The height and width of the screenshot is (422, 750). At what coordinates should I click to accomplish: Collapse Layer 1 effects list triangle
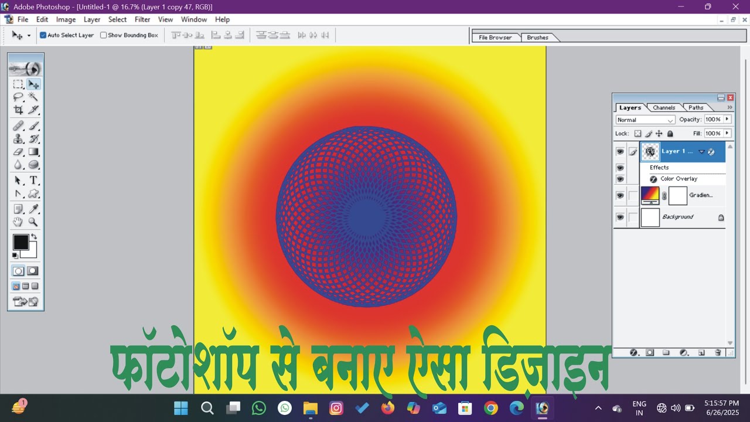pos(701,152)
